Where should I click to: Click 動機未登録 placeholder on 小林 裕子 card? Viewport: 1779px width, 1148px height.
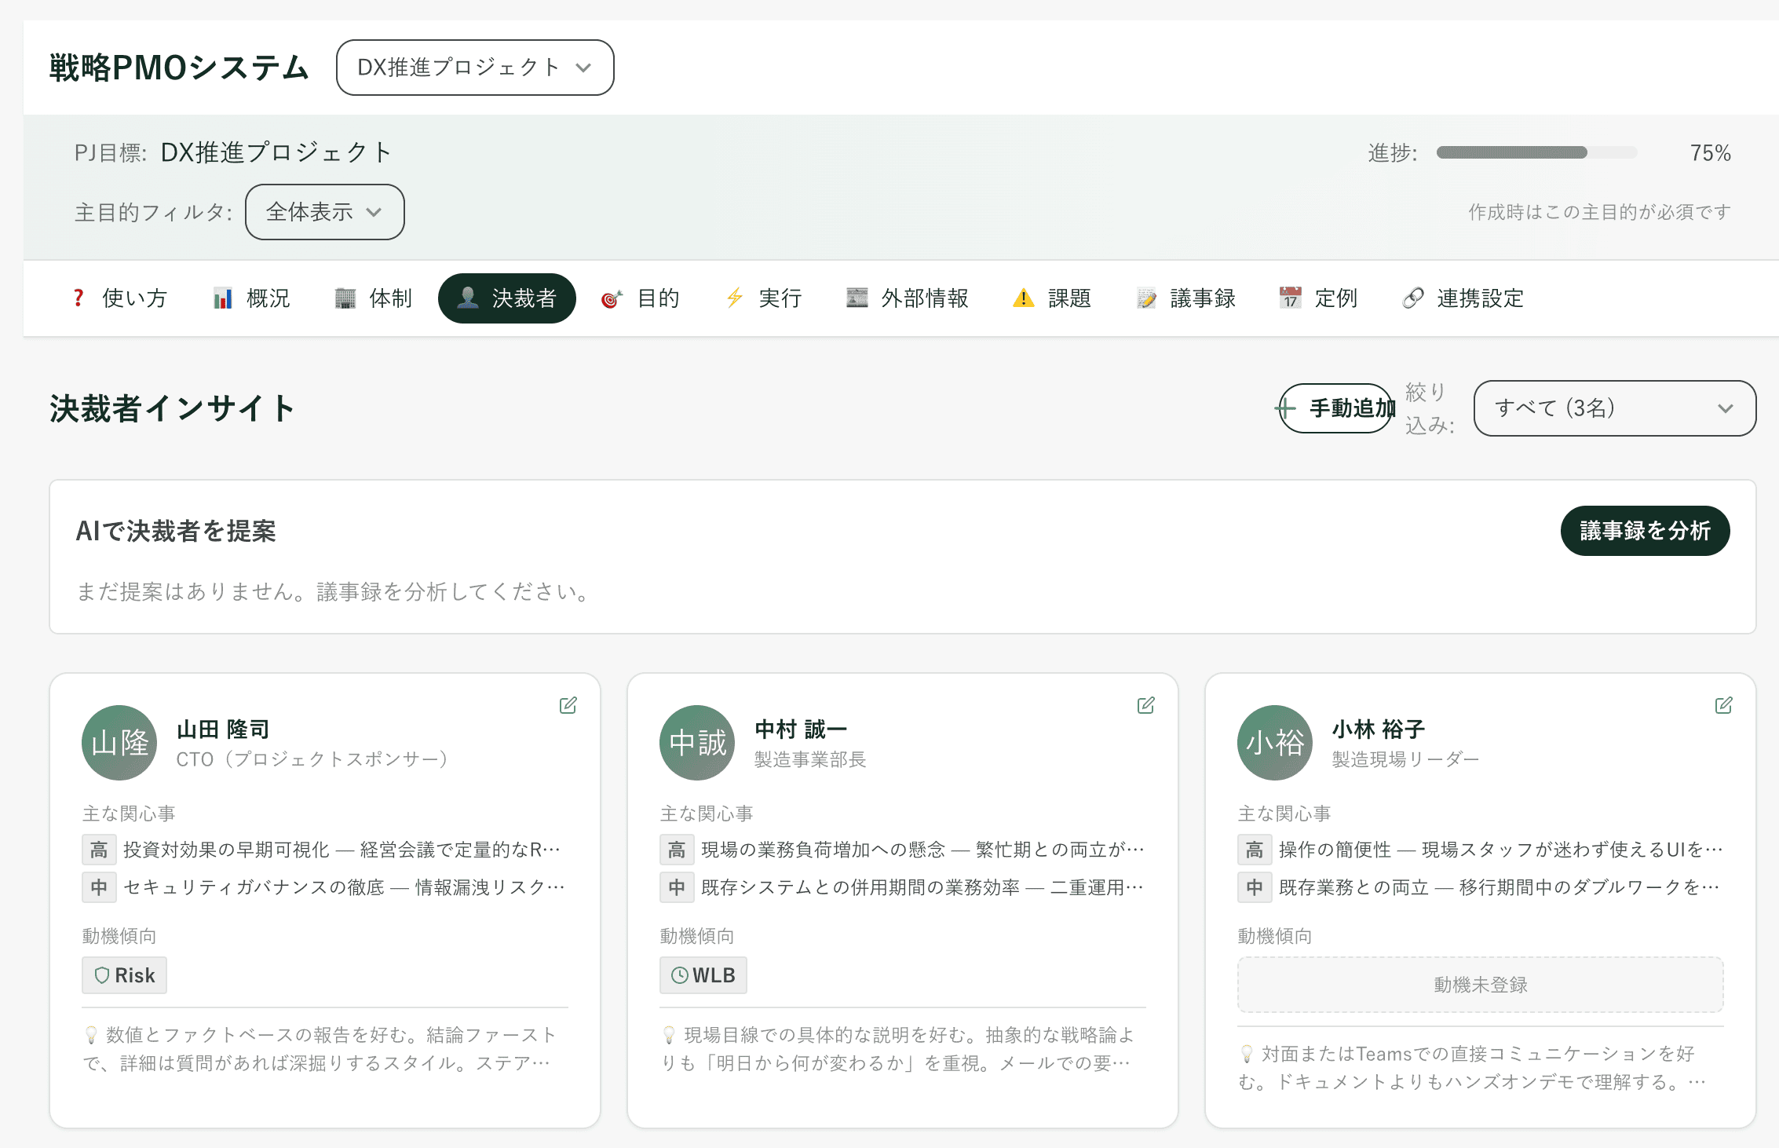(1479, 985)
